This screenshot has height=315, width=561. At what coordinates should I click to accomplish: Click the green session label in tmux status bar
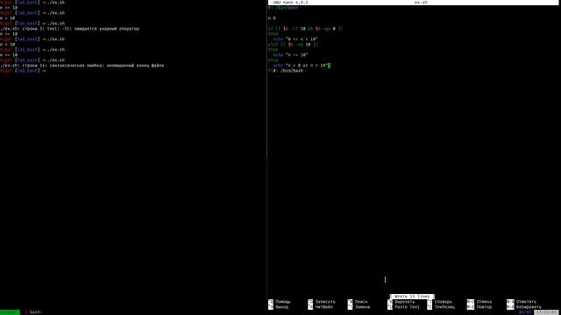10,312
